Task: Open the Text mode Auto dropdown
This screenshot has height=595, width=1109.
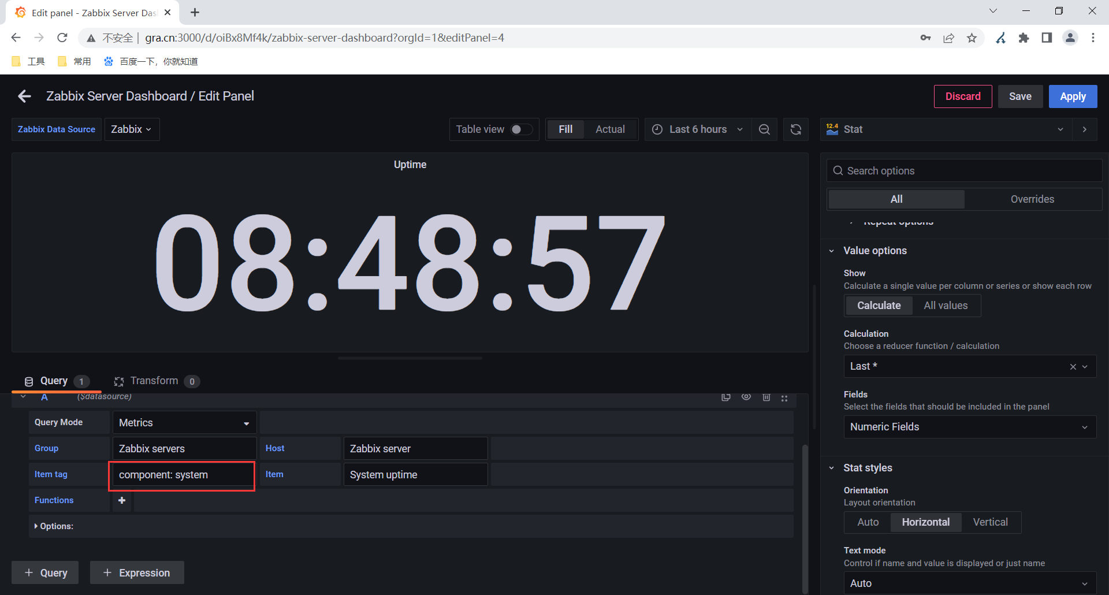Action: pos(970,583)
